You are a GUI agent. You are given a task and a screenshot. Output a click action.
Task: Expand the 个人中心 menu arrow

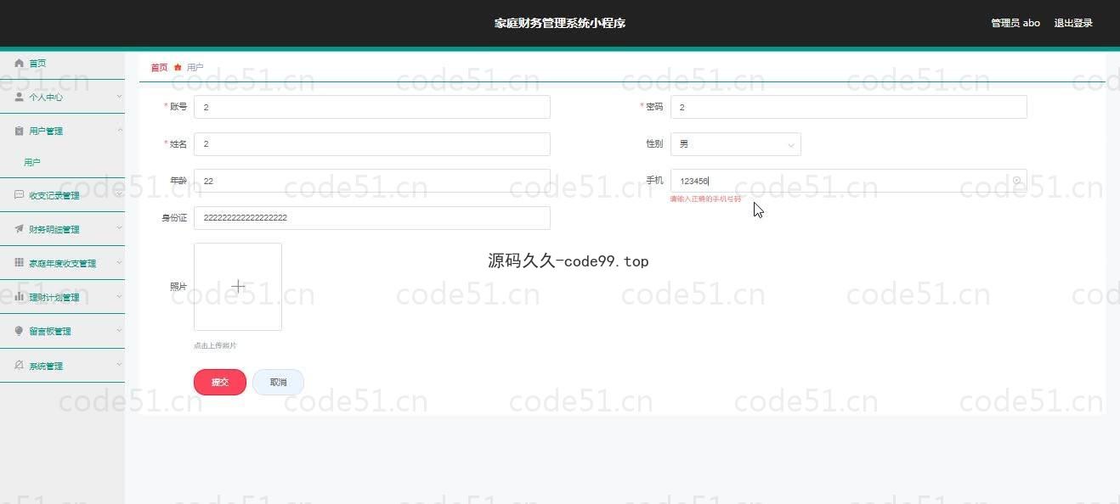(119, 97)
